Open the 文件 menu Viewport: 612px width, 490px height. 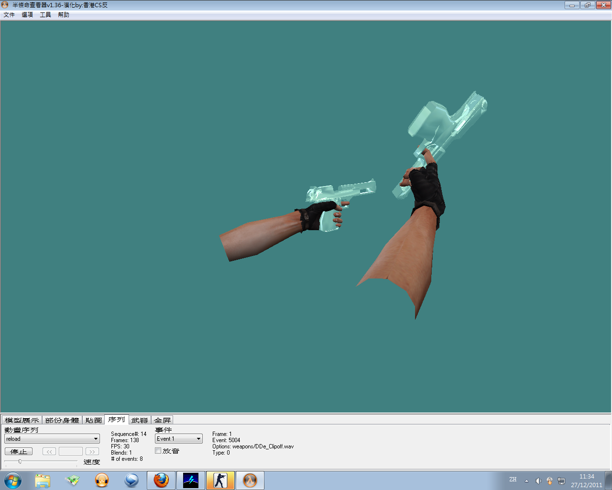tap(9, 15)
